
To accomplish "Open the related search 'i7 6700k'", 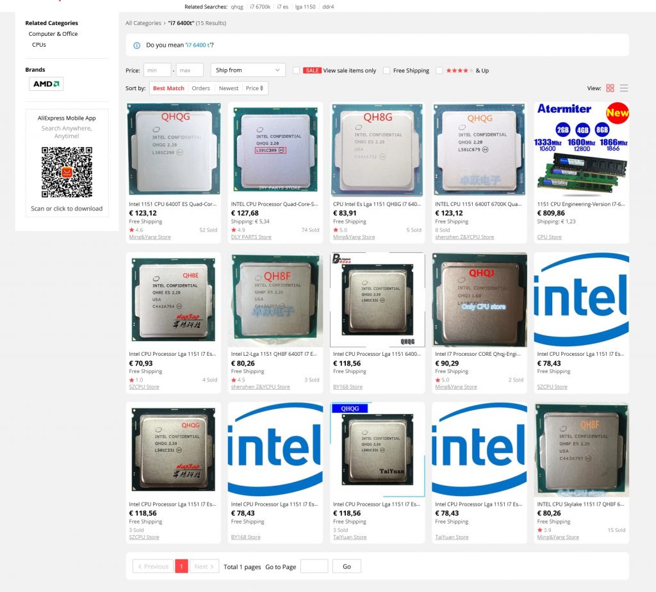I will click(x=260, y=6).
